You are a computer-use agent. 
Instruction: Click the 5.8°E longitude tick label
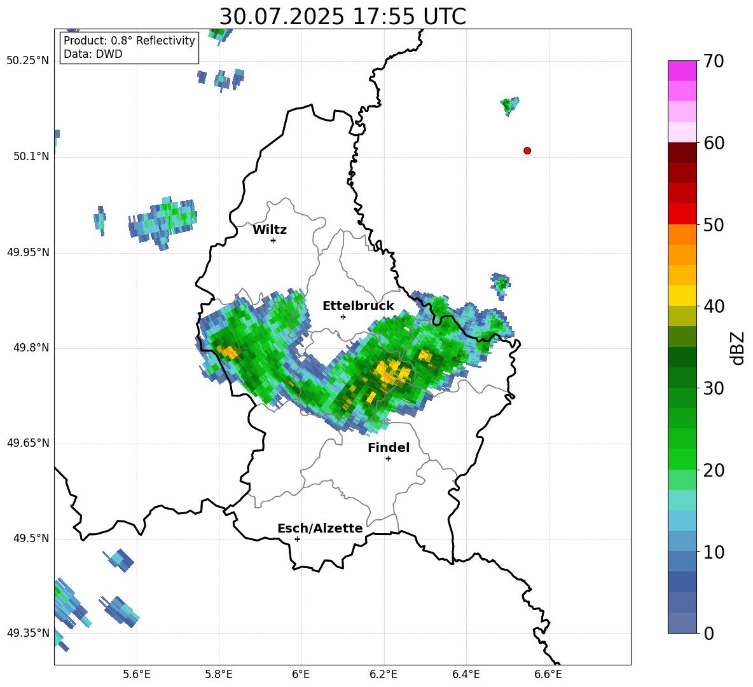[219, 674]
